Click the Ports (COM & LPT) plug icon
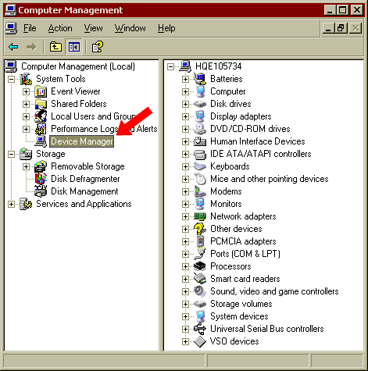The image size is (368, 371). point(200,254)
